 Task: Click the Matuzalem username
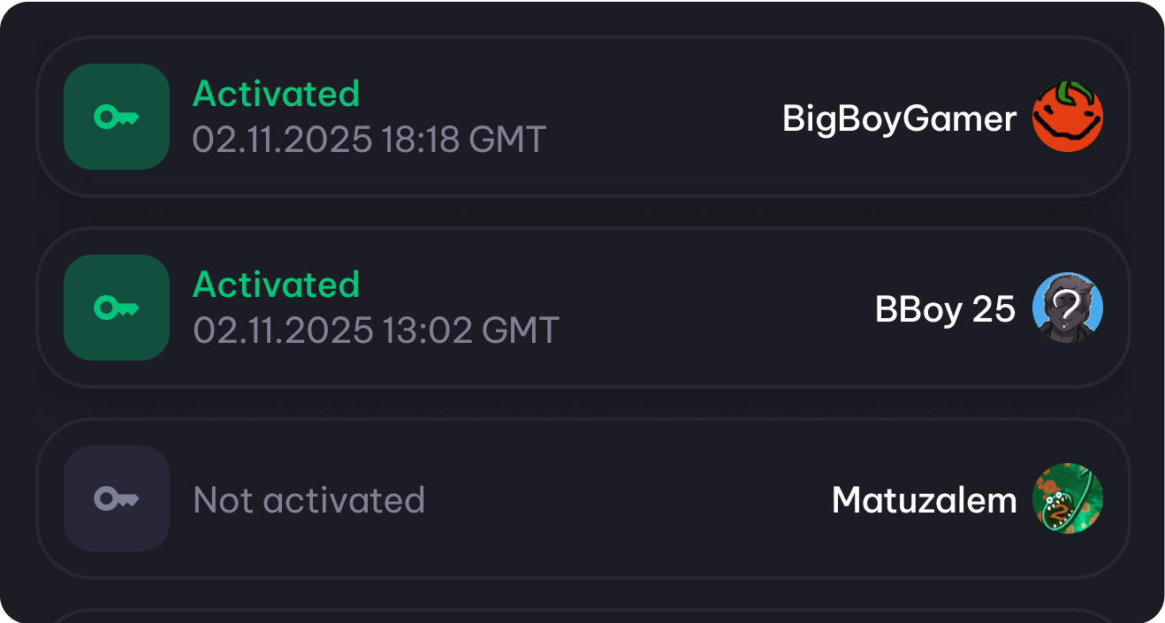click(x=924, y=501)
